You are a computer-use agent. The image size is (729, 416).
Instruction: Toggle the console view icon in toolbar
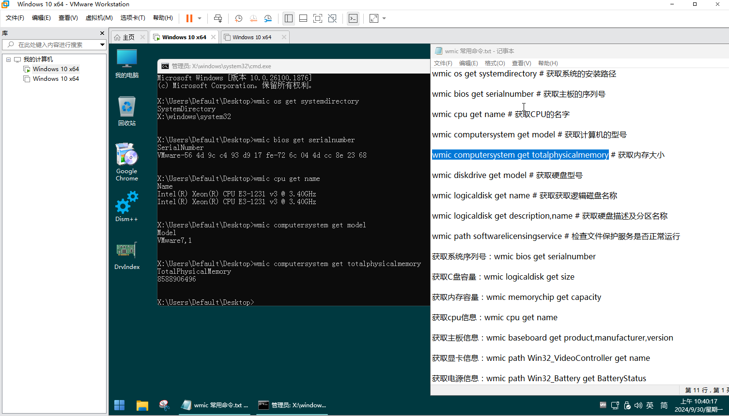[x=353, y=18]
